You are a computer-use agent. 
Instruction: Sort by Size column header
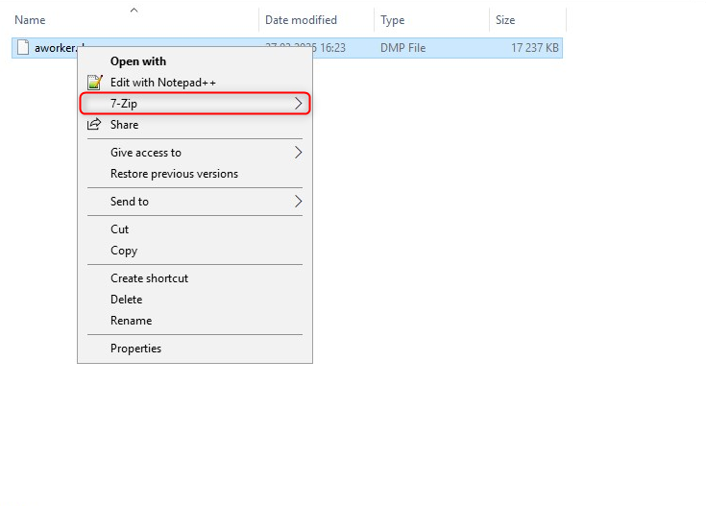click(505, 20)
